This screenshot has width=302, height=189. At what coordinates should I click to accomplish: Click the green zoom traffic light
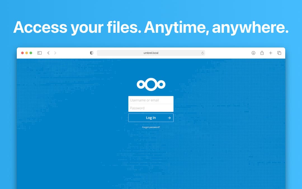point(30,53)
